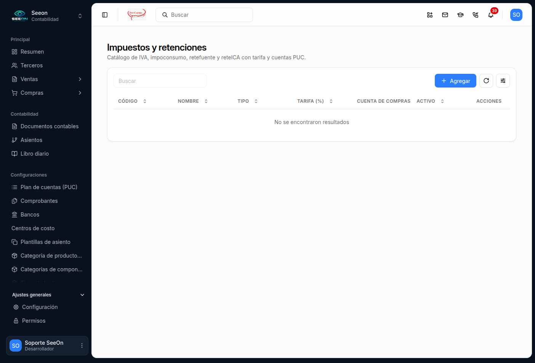Focus the table Buscar input field
The height and width of the screenshot is (363, 535).
click(x=160, y=81)
